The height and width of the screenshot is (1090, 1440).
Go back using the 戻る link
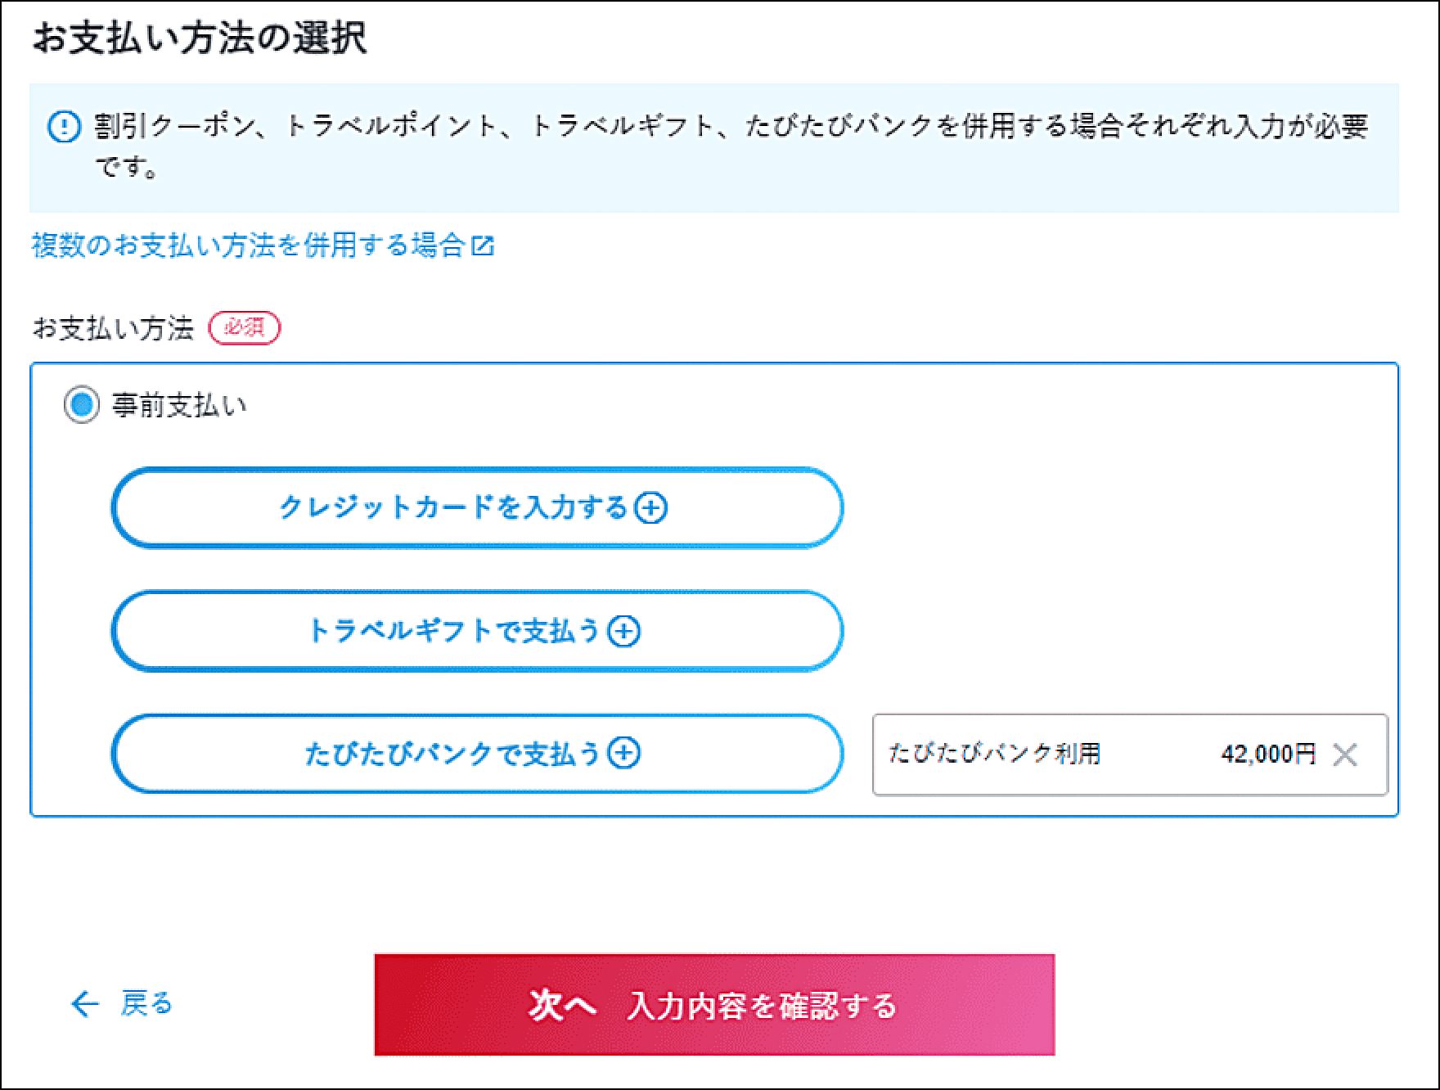(x=146, y=1004)
